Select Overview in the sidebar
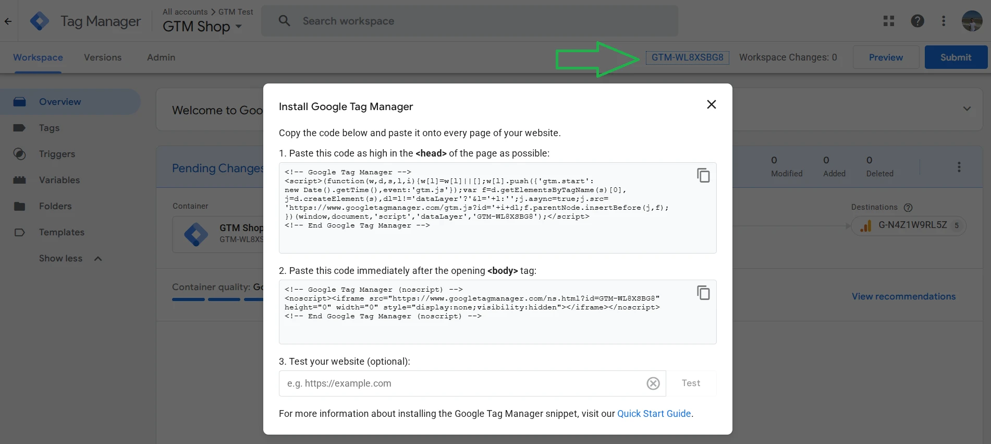The image size is (991, 444). tap(70, 102)
